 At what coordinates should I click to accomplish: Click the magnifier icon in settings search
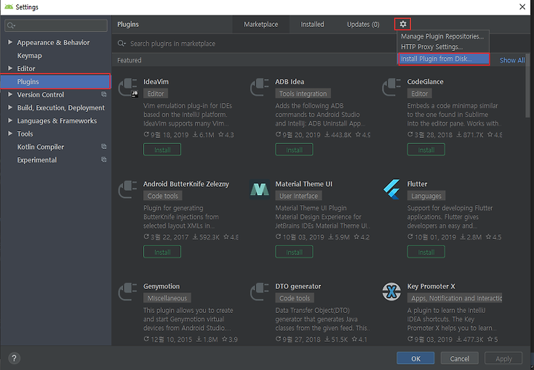click(x=11, y=25)
